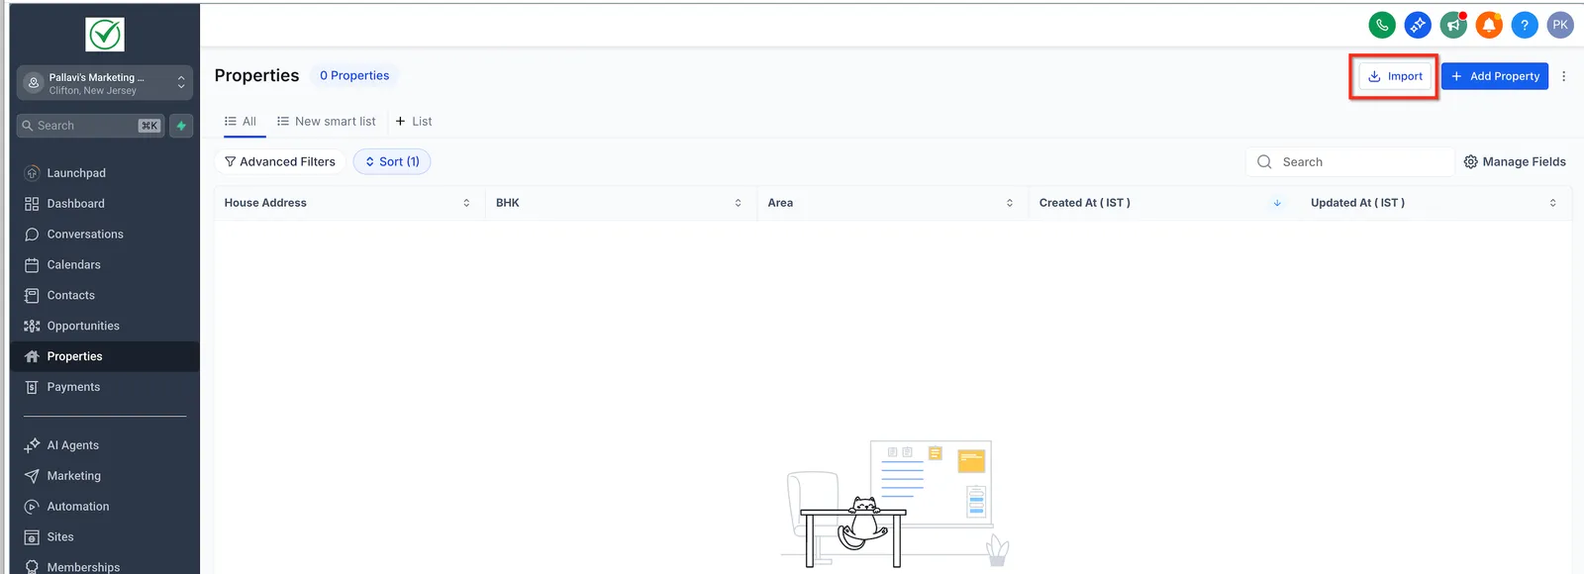
Task: Open Manage Fields settings
Action: 1515,161
